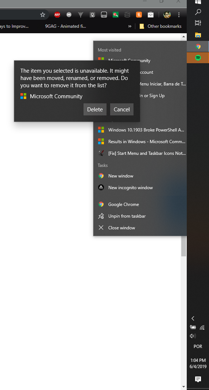Image resolution: width=209 pixels, height=390 pixels.
Task: Click Delete in the unavailable item dialog
Action: click(95, 110)
